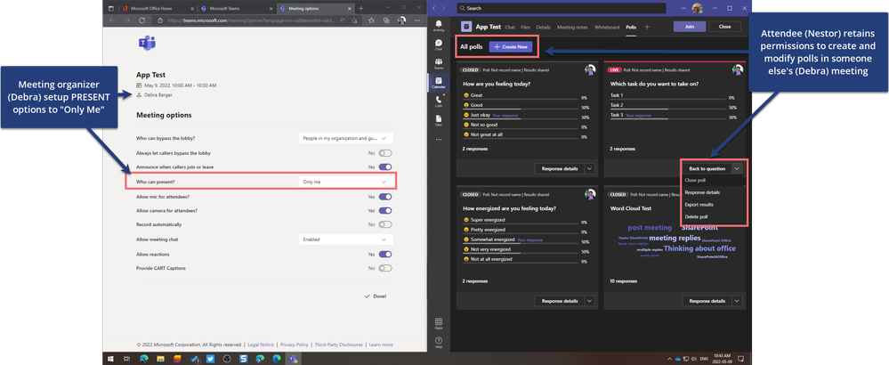The image size is (889, 365).
Task: Click Close button next to Join
Action: tap(724, 27)
